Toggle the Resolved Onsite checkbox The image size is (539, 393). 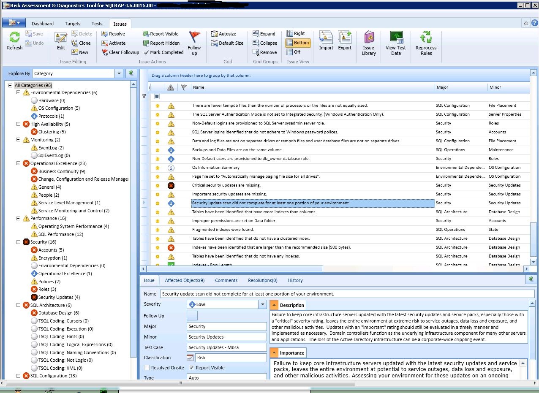147,368
